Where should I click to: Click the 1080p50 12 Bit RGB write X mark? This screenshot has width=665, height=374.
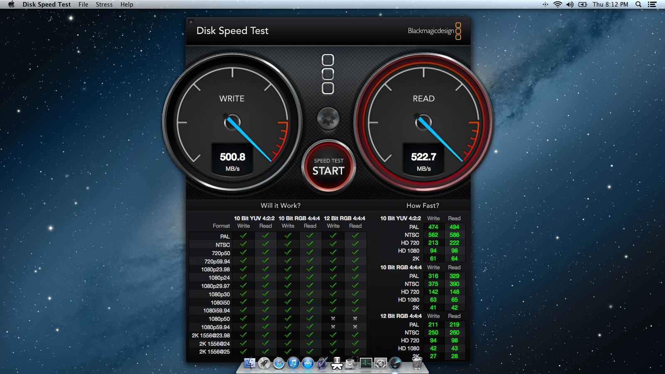coord(333,318)
